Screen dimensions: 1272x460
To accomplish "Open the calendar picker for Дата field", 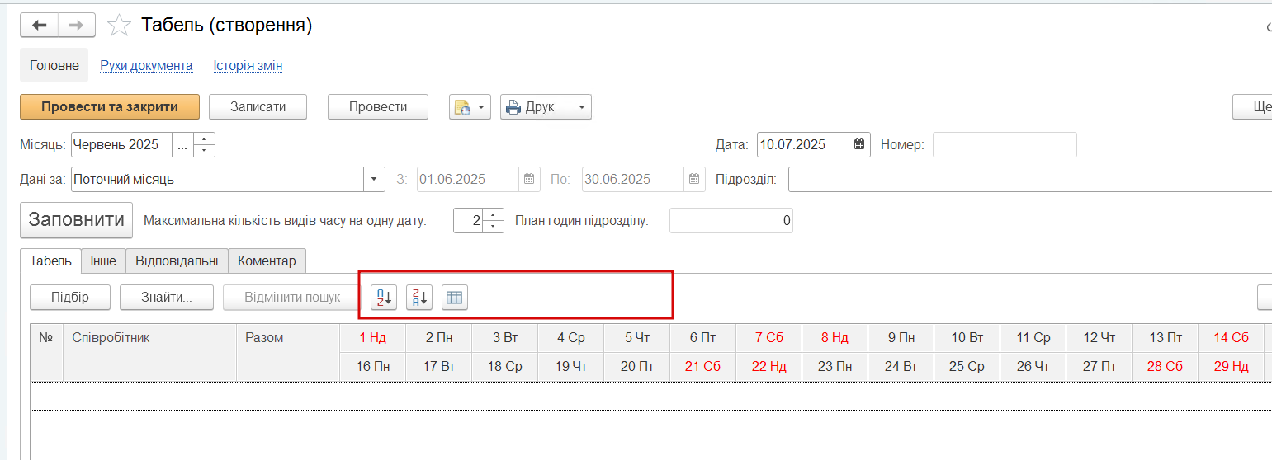I will (x=859, y=144).
